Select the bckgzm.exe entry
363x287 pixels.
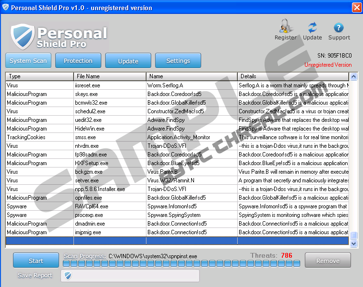point(177,172)
